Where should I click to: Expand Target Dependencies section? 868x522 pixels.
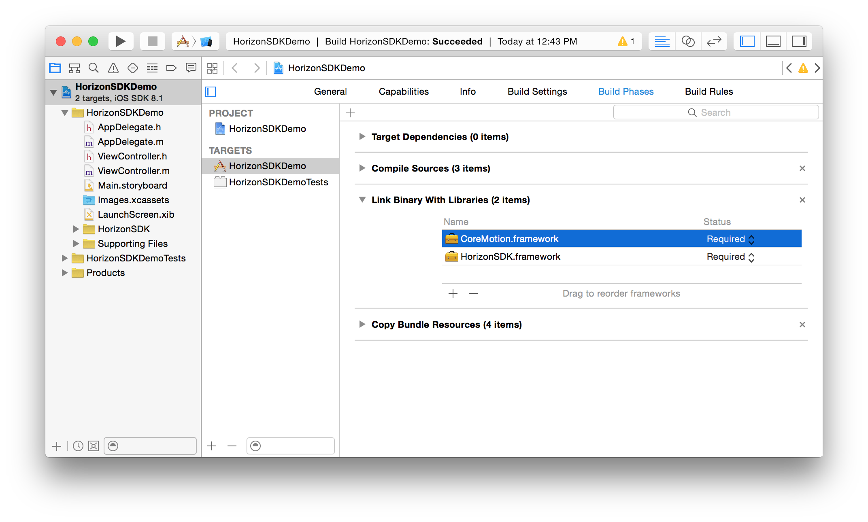362,137
